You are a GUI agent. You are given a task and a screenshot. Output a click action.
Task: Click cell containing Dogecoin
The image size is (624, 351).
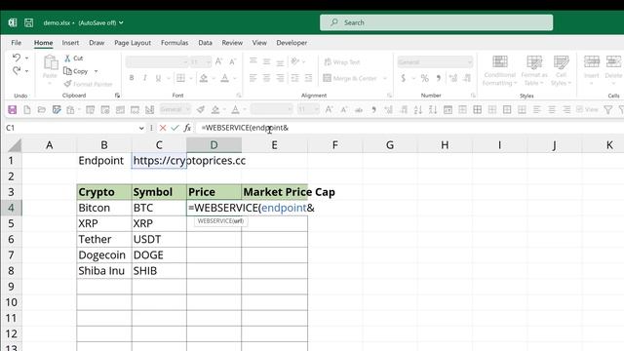pyautogui.click(x=104, y=255)
